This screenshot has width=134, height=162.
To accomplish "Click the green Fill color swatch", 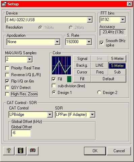I will point(69,79).
